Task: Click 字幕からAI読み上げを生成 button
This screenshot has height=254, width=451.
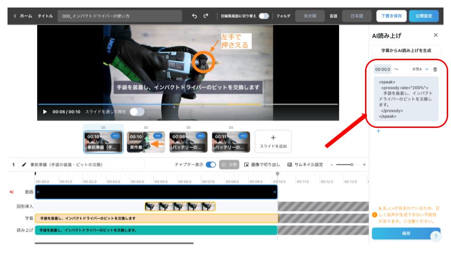Action: point(406,50)
